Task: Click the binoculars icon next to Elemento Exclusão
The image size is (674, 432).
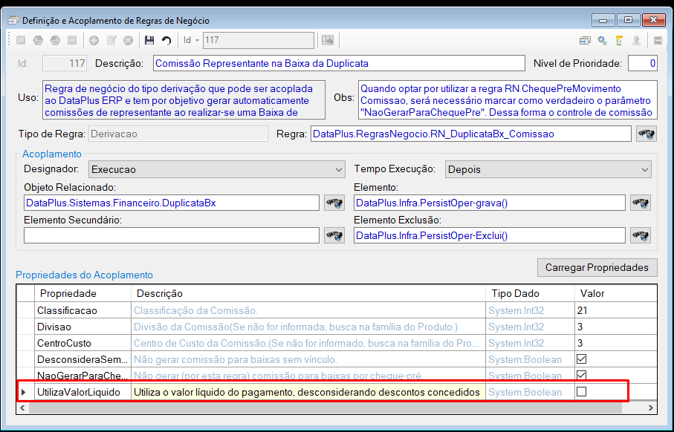Action: pyautogui.click(x=641, y=235)
